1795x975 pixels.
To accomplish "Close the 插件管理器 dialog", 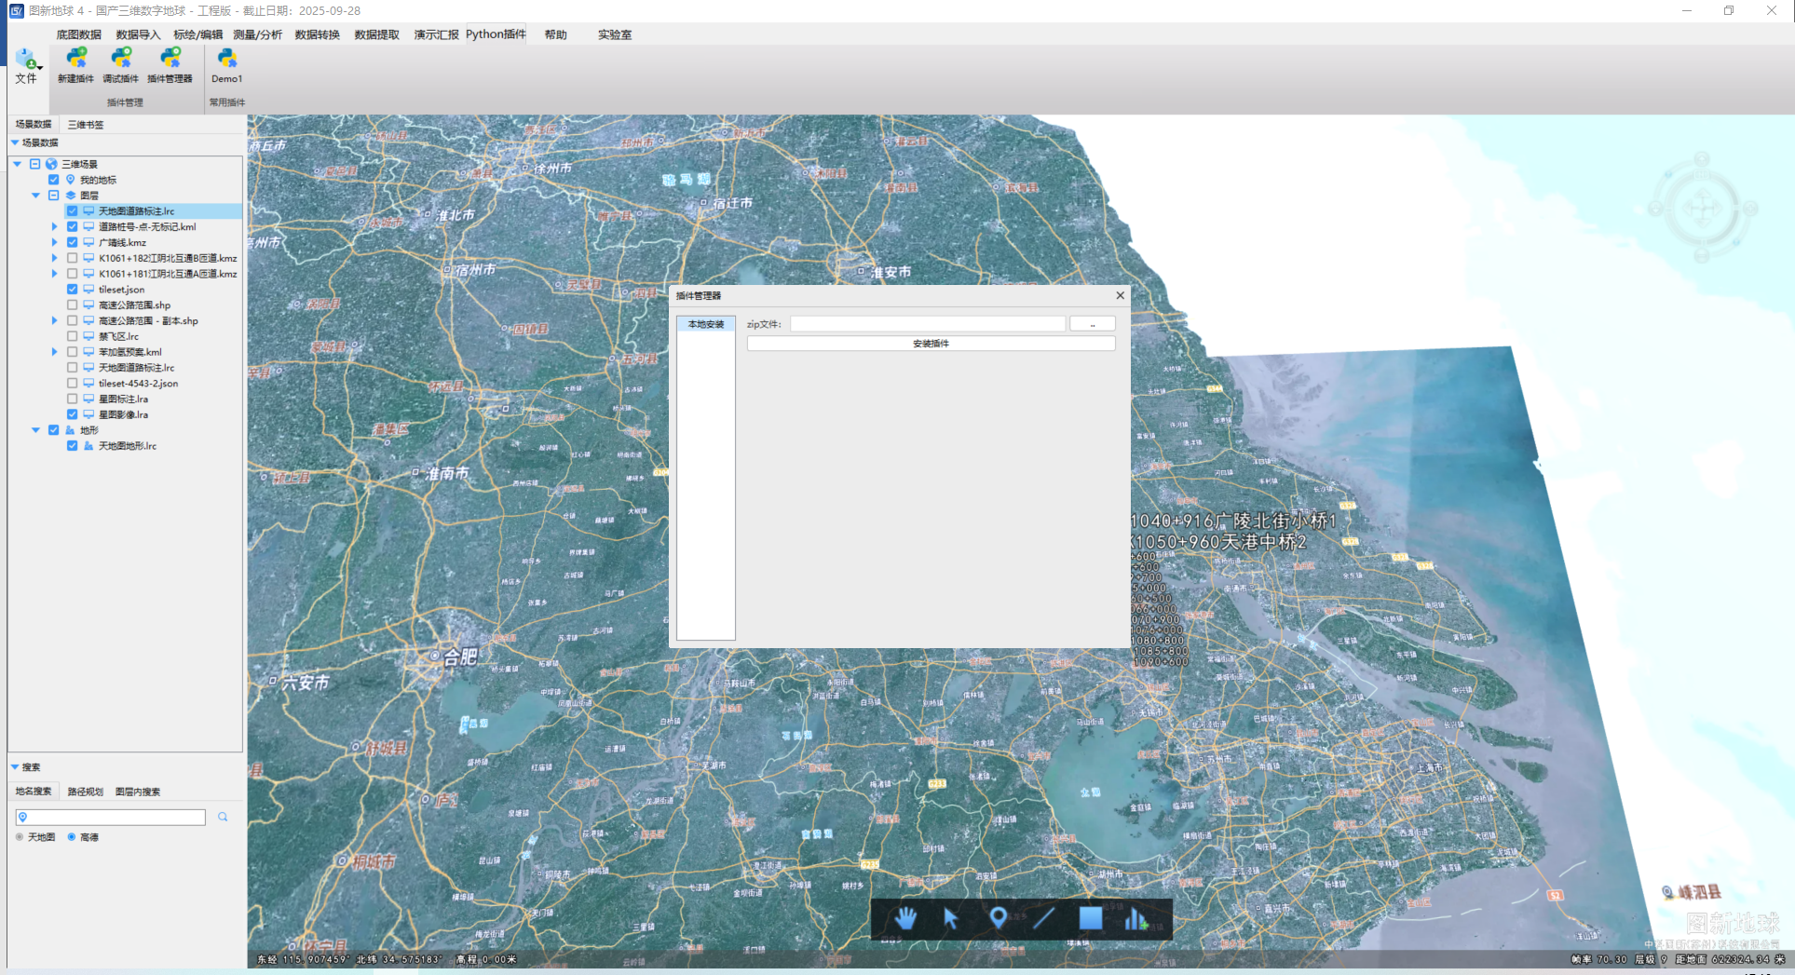I will click(1120, 295).
